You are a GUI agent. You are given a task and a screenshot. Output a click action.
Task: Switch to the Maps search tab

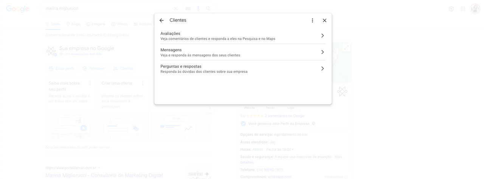73,24
